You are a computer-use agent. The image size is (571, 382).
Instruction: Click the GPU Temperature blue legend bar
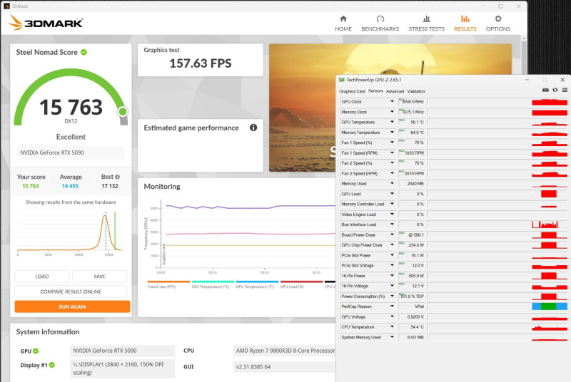coord(257,282)
